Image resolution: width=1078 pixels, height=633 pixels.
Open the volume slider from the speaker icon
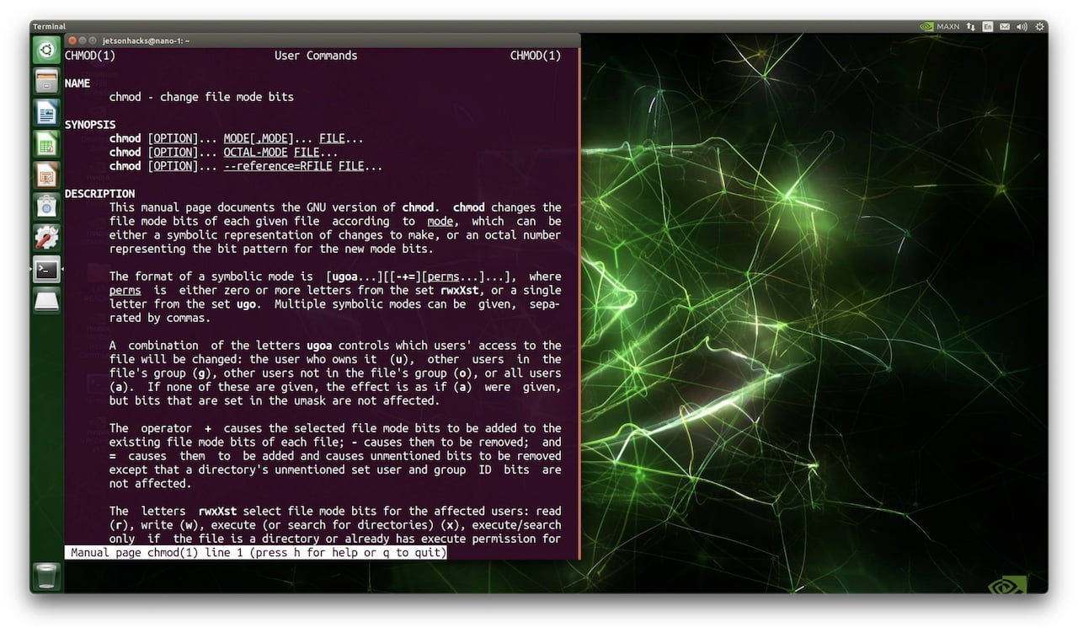(x=1021, y=26)
